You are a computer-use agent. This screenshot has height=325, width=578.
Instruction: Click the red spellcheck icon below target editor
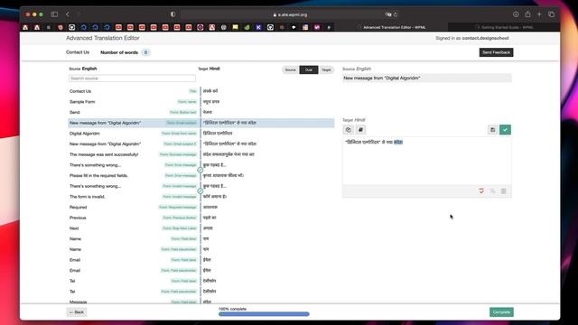point(481,190)
